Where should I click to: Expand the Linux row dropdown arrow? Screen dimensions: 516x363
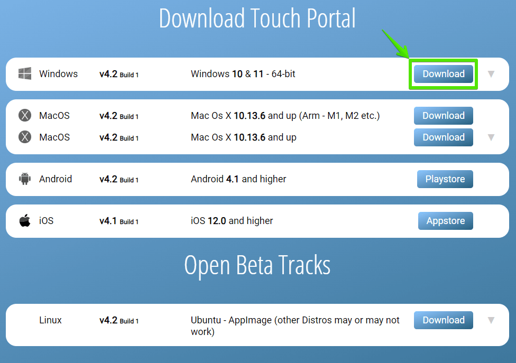click(491, 320)
